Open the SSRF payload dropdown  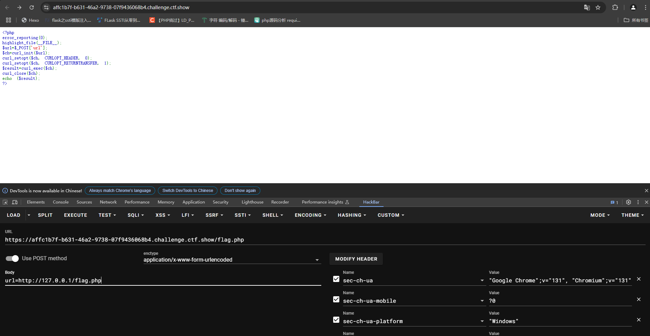[x=214, y=215]
